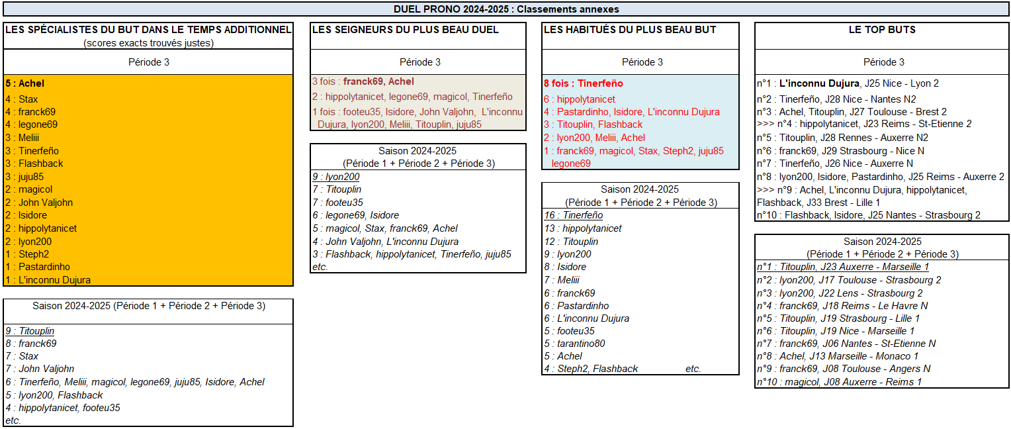This screenshot has height=429, width=1011.
Task: Select the bold '5 : Achel' cell
Action: [25, 84]
